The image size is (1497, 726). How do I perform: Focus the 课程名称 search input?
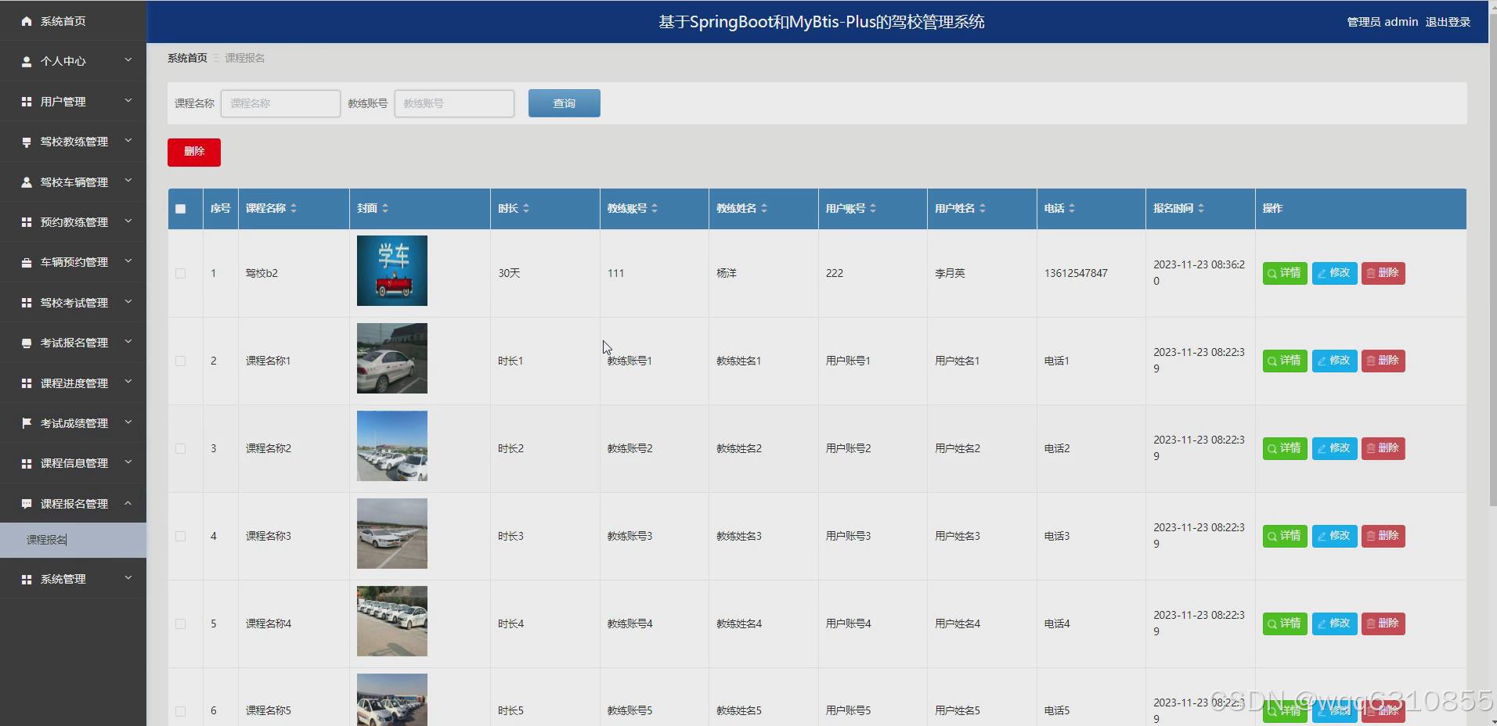(280, 103)
